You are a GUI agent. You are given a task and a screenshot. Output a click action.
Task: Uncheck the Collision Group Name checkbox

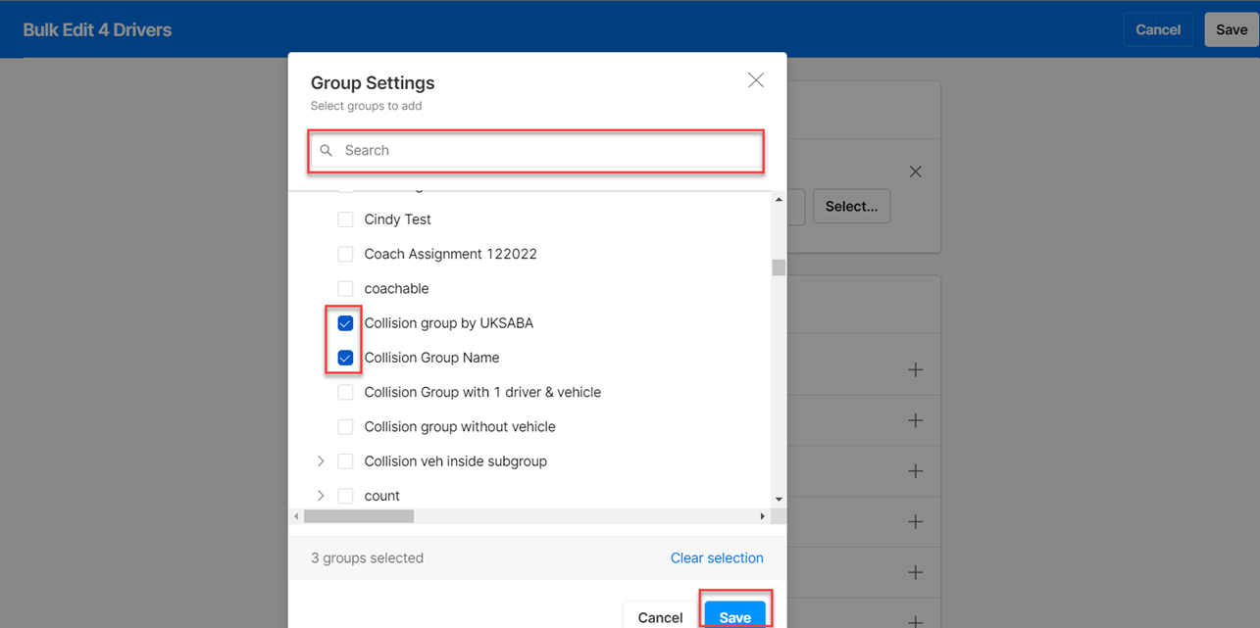(x=345, y=358)
